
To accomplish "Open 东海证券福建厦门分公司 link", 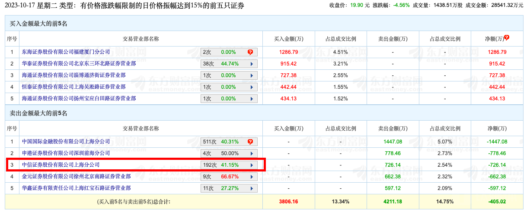I will click(66, 52).
